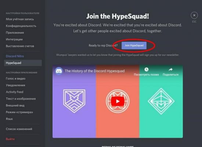Open Голос и видео settings
Screen dimensions: 202x147
pyautogui.click(x=15, y=79)
